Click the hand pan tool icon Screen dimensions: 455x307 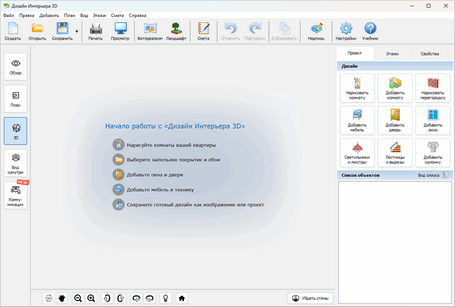click(x=63, y=298)
